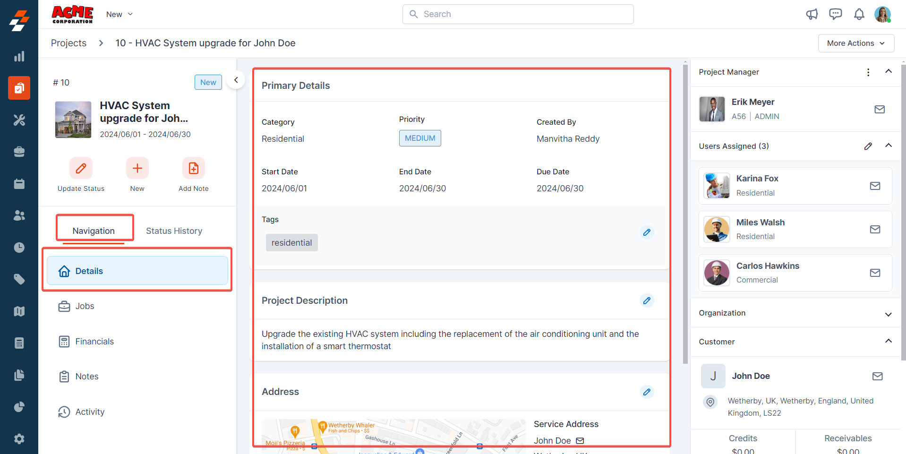Viewport: 906px width, 454px height.
Task: Edit the project Tags
Action: pos(647,232)
